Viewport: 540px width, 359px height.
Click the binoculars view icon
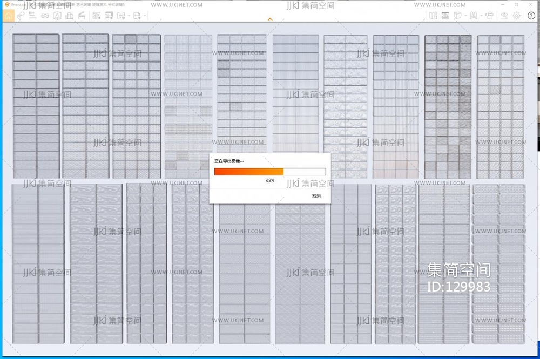coord(45,16)
